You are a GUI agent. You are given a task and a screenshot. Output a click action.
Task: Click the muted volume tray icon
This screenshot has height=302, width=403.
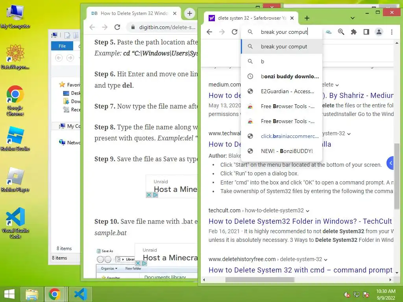pos(347,295)
